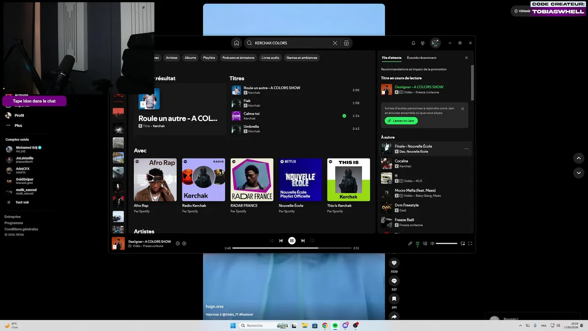Switch to Écoutés récemment tab
The image size is (588, 331).
[422, 58]
